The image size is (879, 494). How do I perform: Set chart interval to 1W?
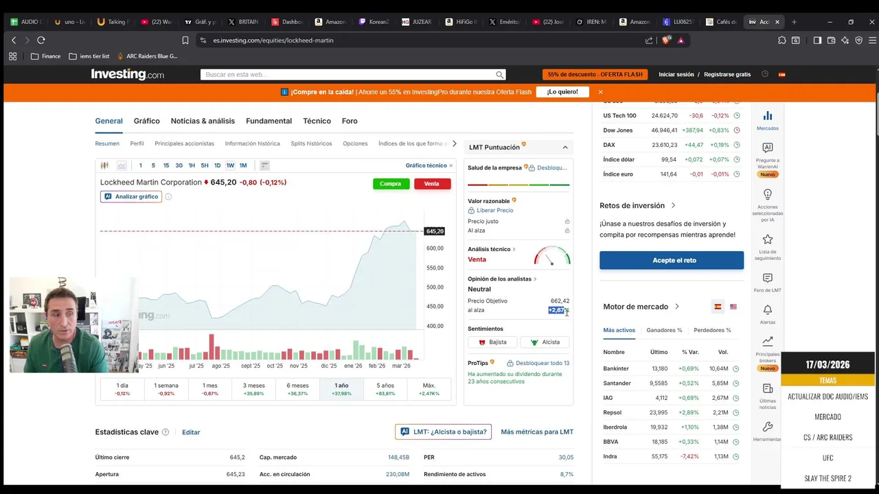coord(230,165)
